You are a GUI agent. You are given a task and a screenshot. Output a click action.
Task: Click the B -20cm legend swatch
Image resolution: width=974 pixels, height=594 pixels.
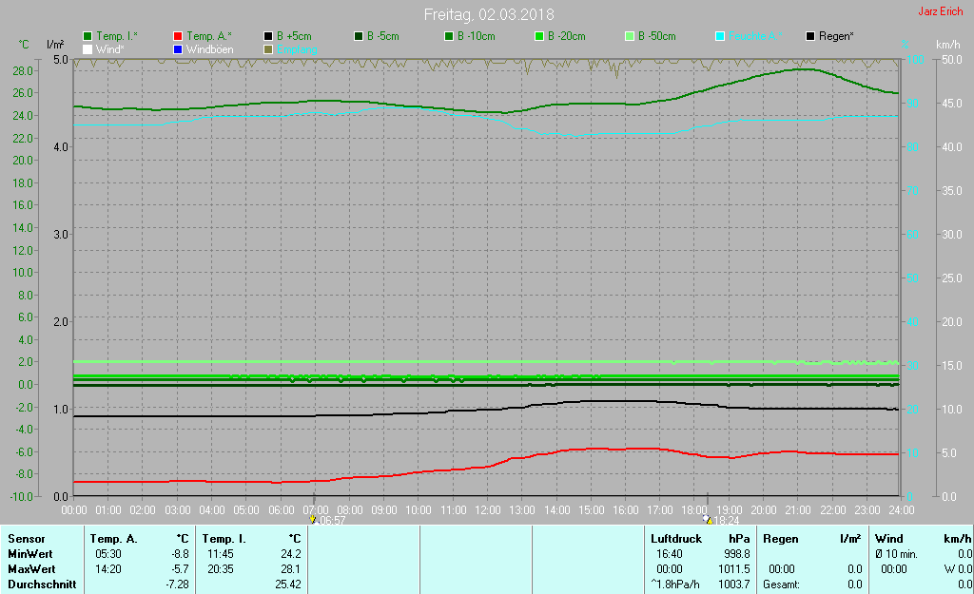[x=539, y=36]
